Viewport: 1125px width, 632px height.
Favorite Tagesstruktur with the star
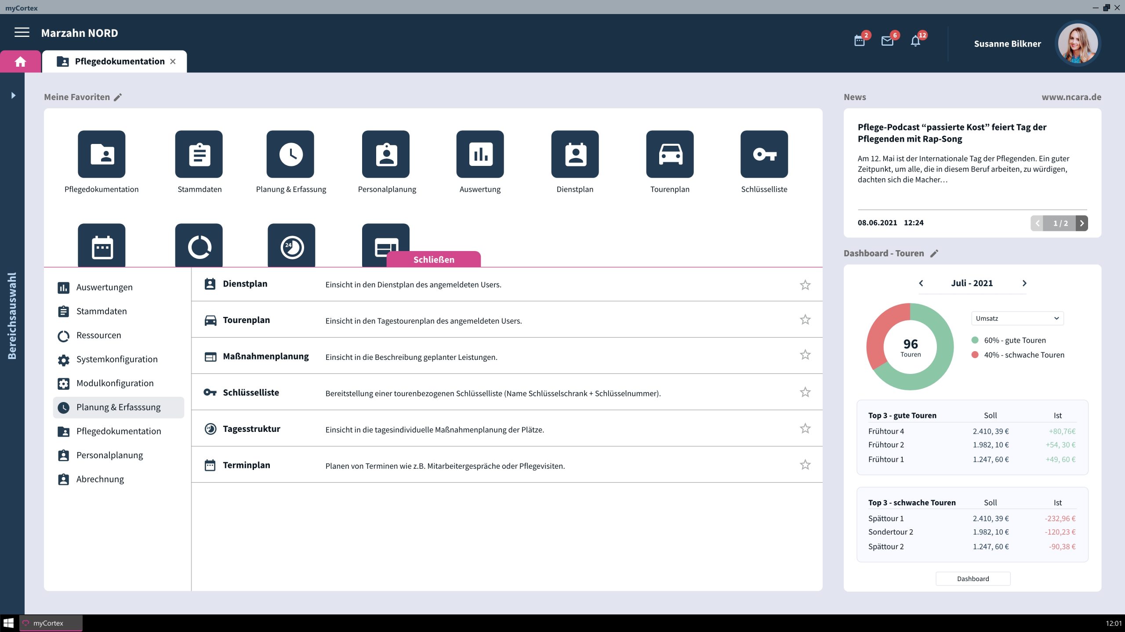[x=805, y=428]
